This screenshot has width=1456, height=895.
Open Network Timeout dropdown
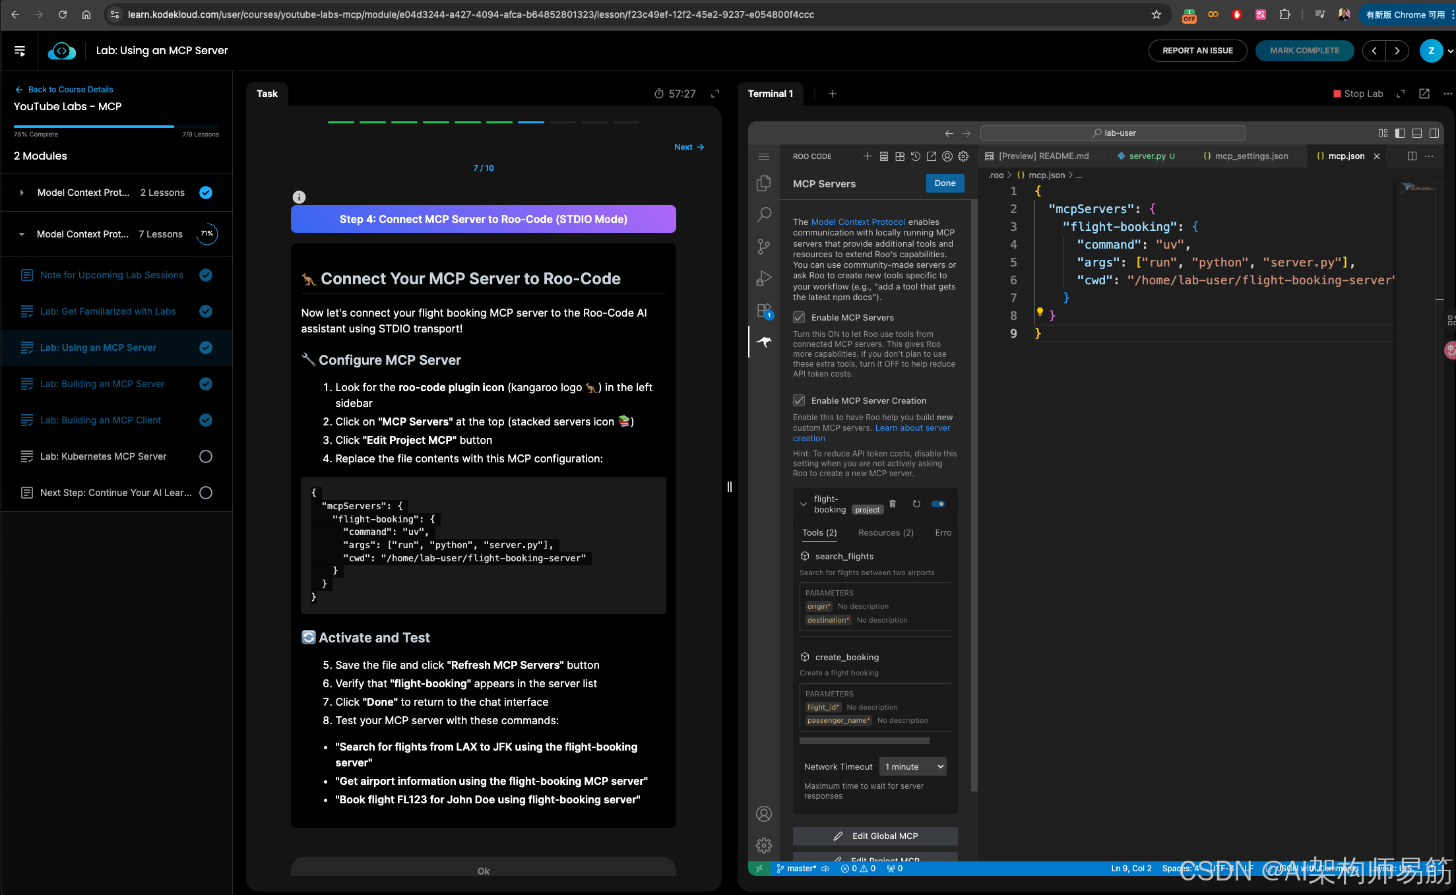(x=914, y=766)
